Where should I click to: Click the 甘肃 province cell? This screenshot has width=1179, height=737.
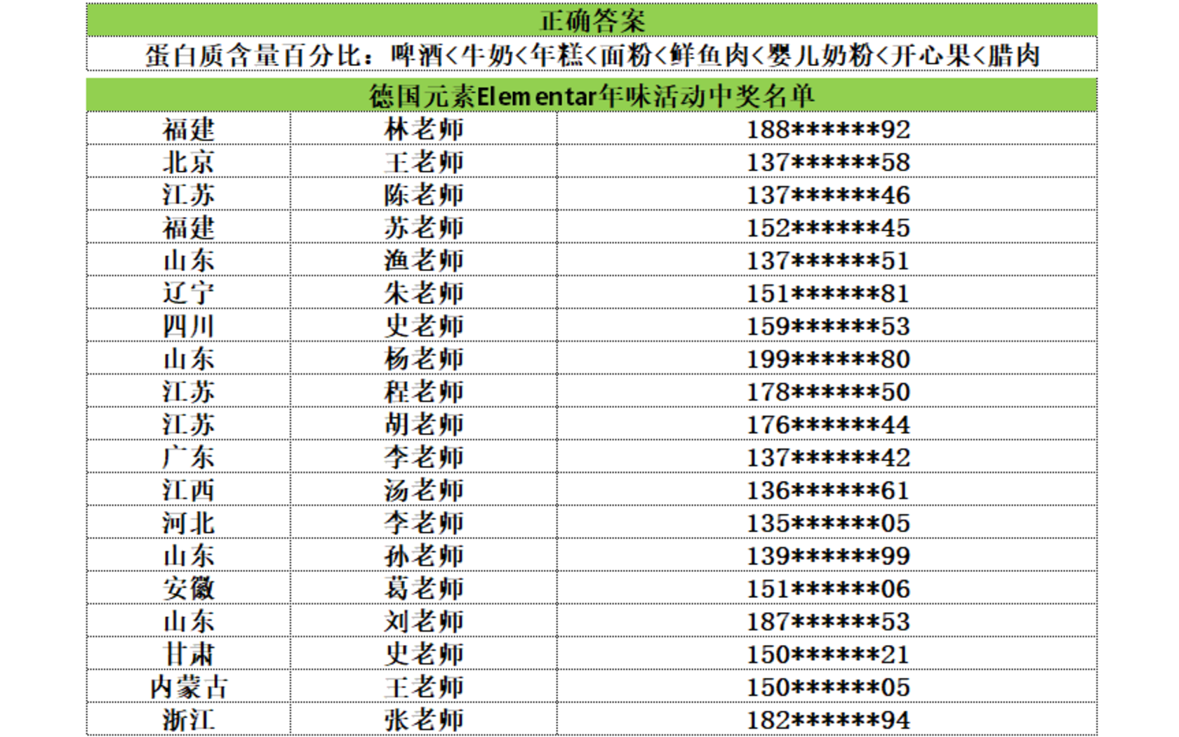tap(189, 654)
